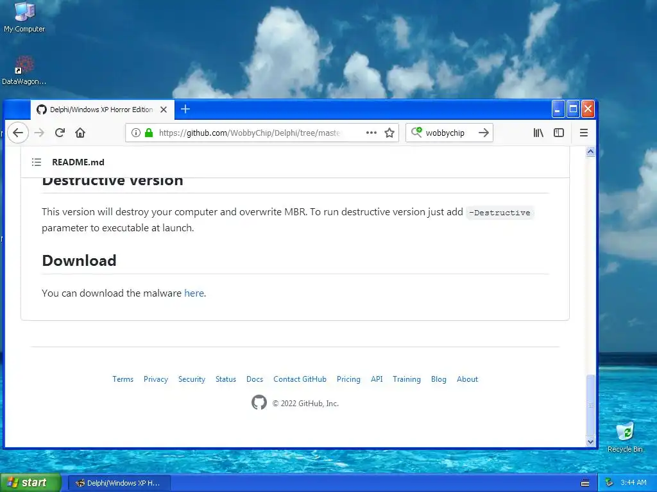The height and width of the screenshot is (492, 657).
Task: Open the Pricing footer link
Action: click(x=348, y=379)
